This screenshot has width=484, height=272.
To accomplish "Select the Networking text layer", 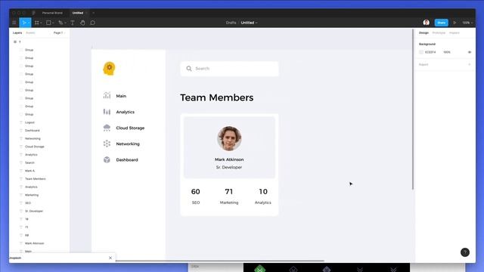I will (x=33, y=138).
